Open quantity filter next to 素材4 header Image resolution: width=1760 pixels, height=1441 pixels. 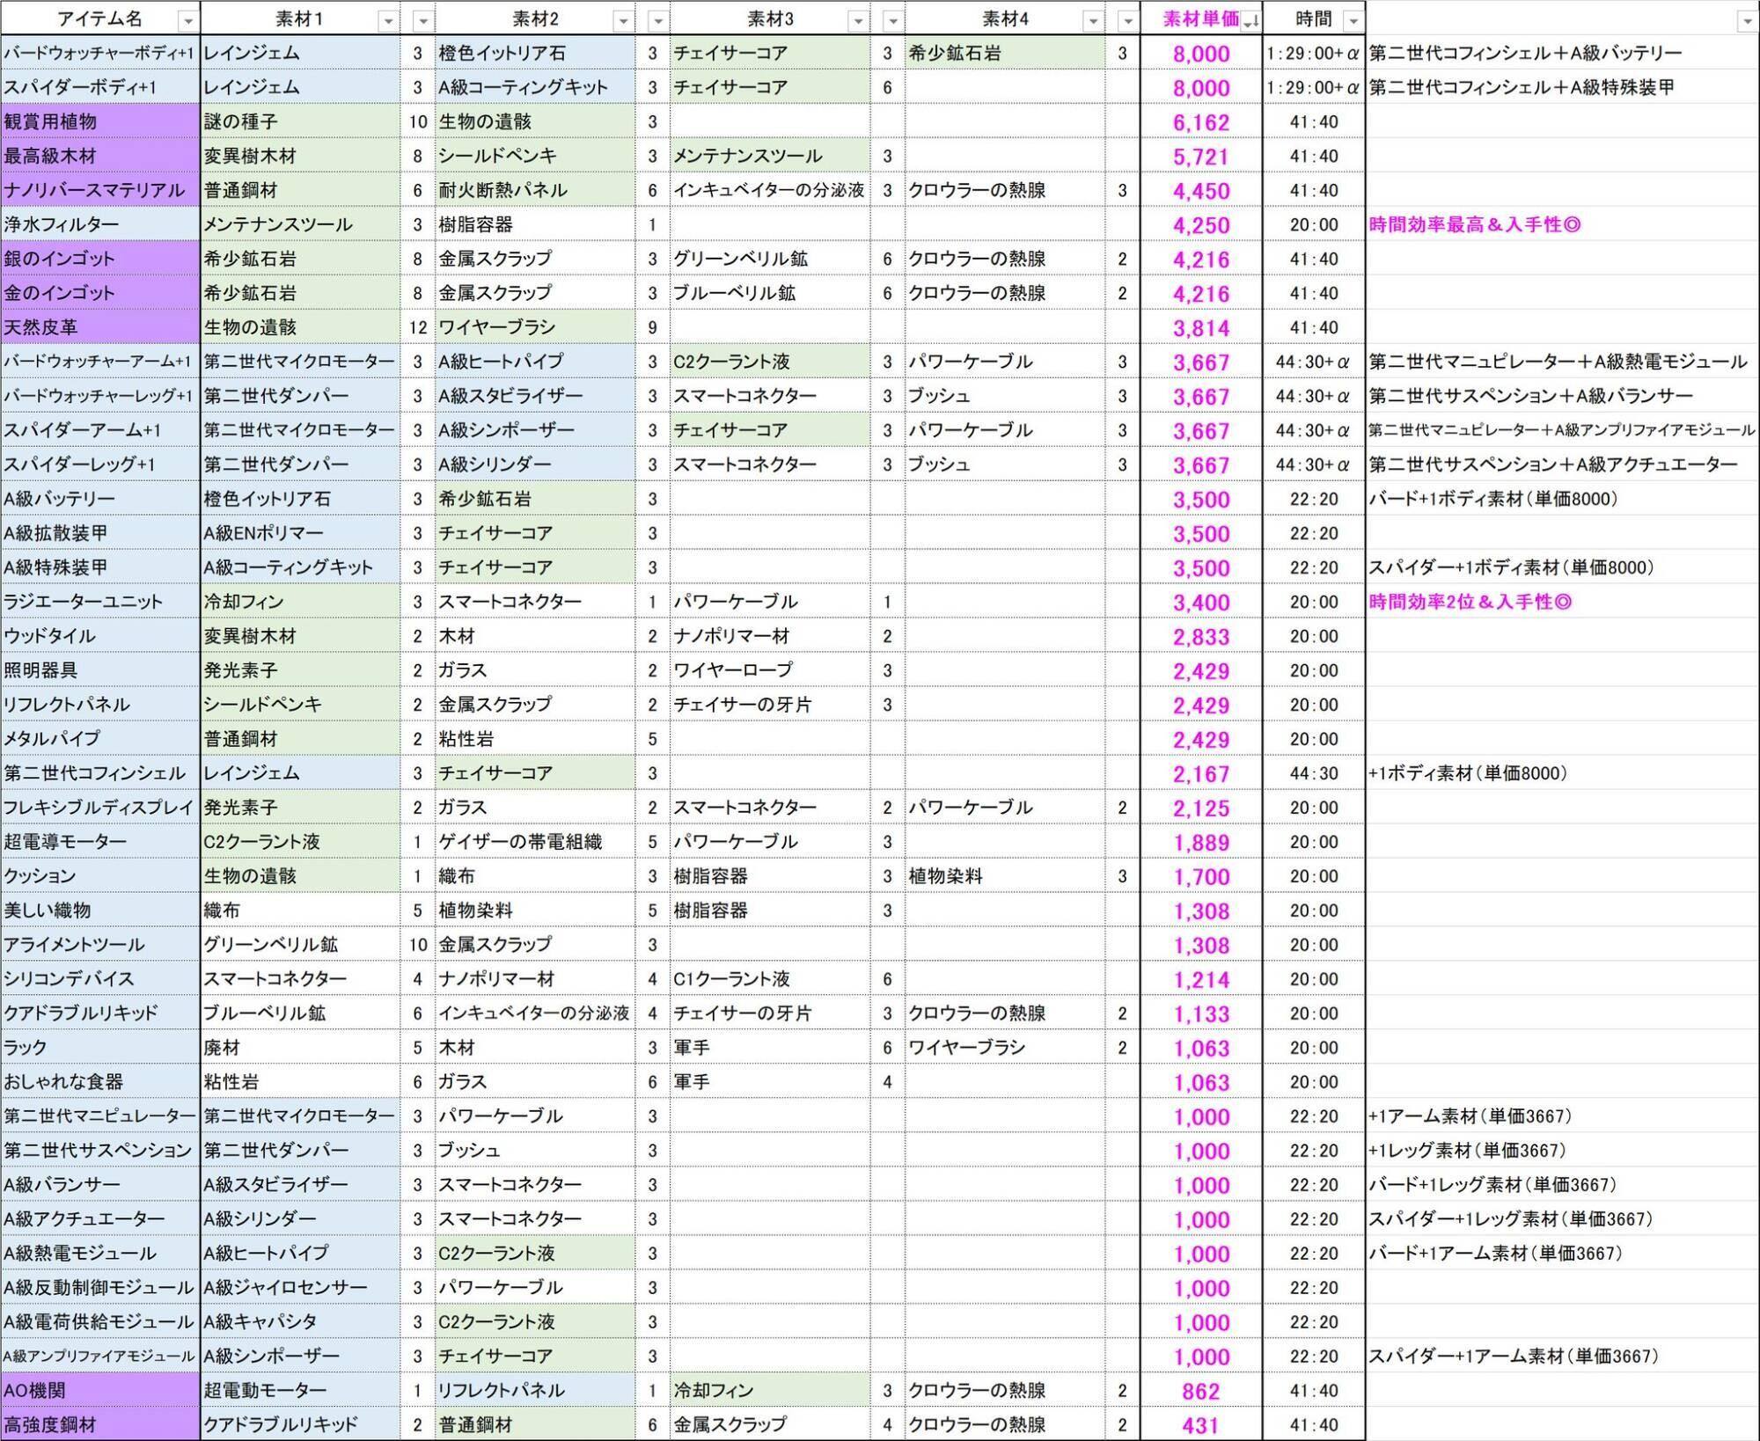click(1127, 20)
